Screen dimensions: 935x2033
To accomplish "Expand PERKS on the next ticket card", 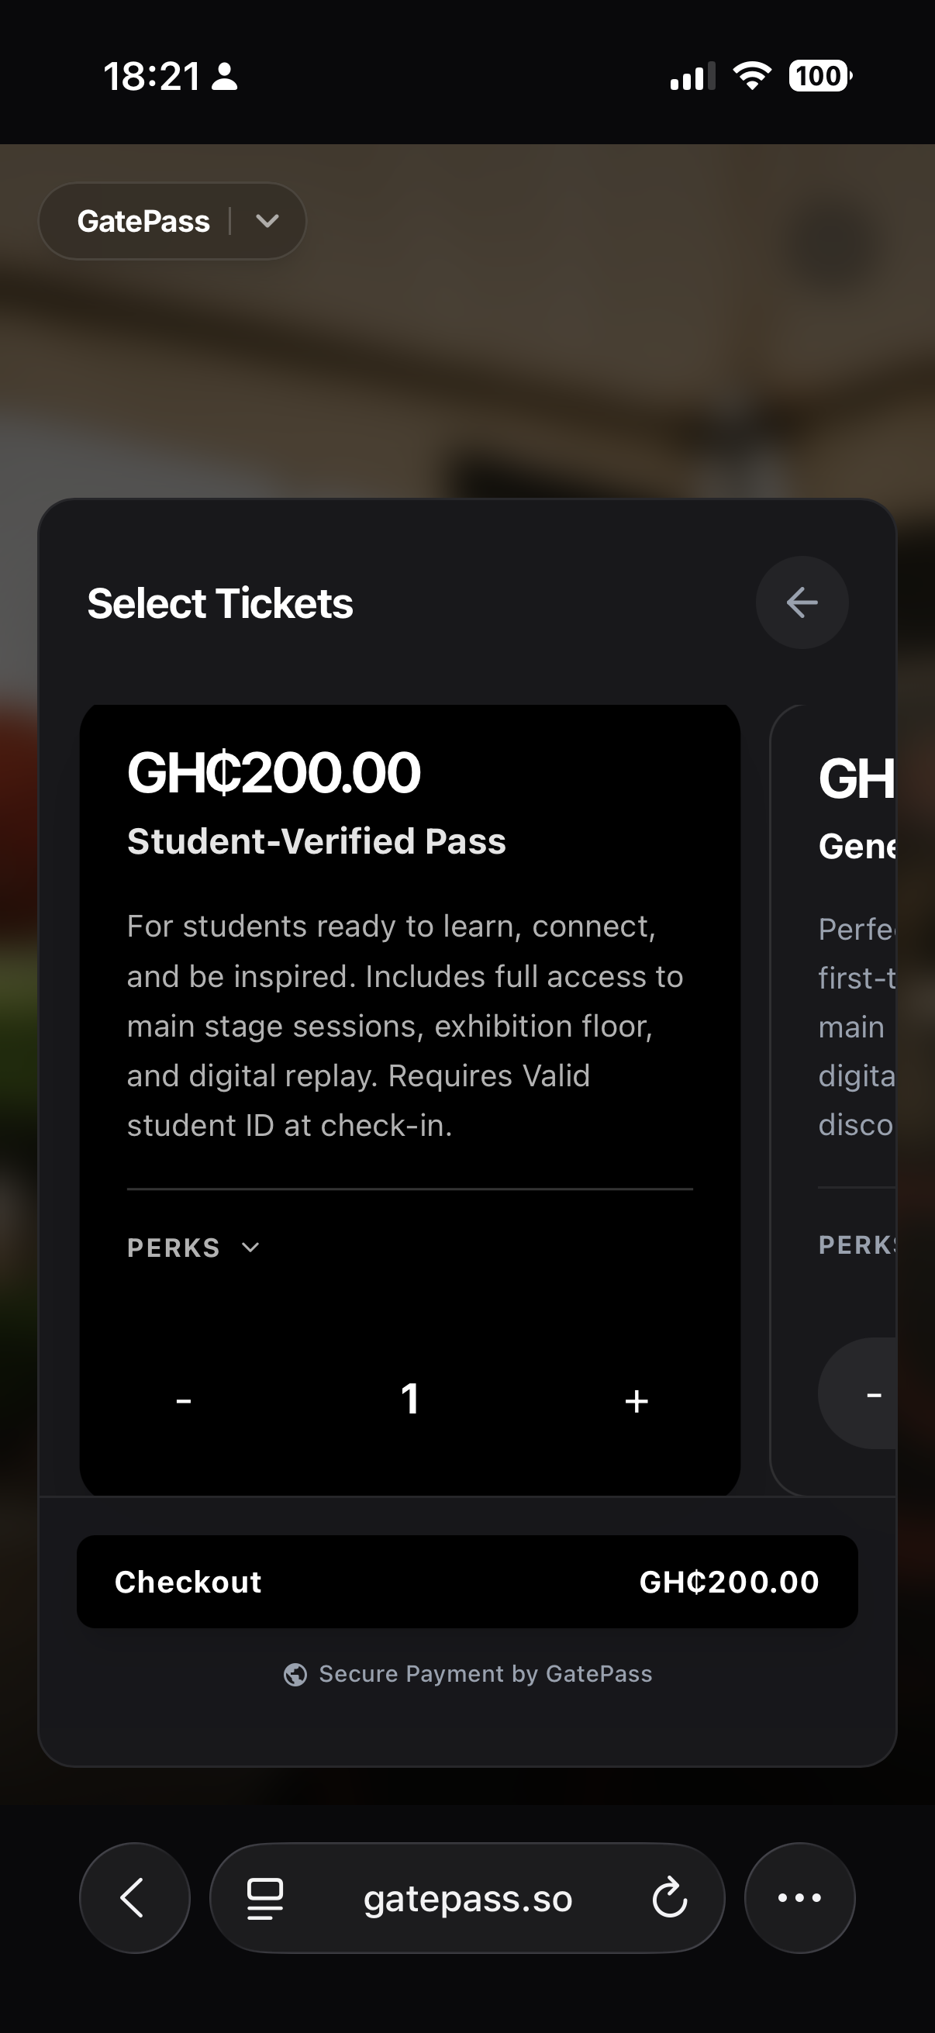I will pos(857,1244).
